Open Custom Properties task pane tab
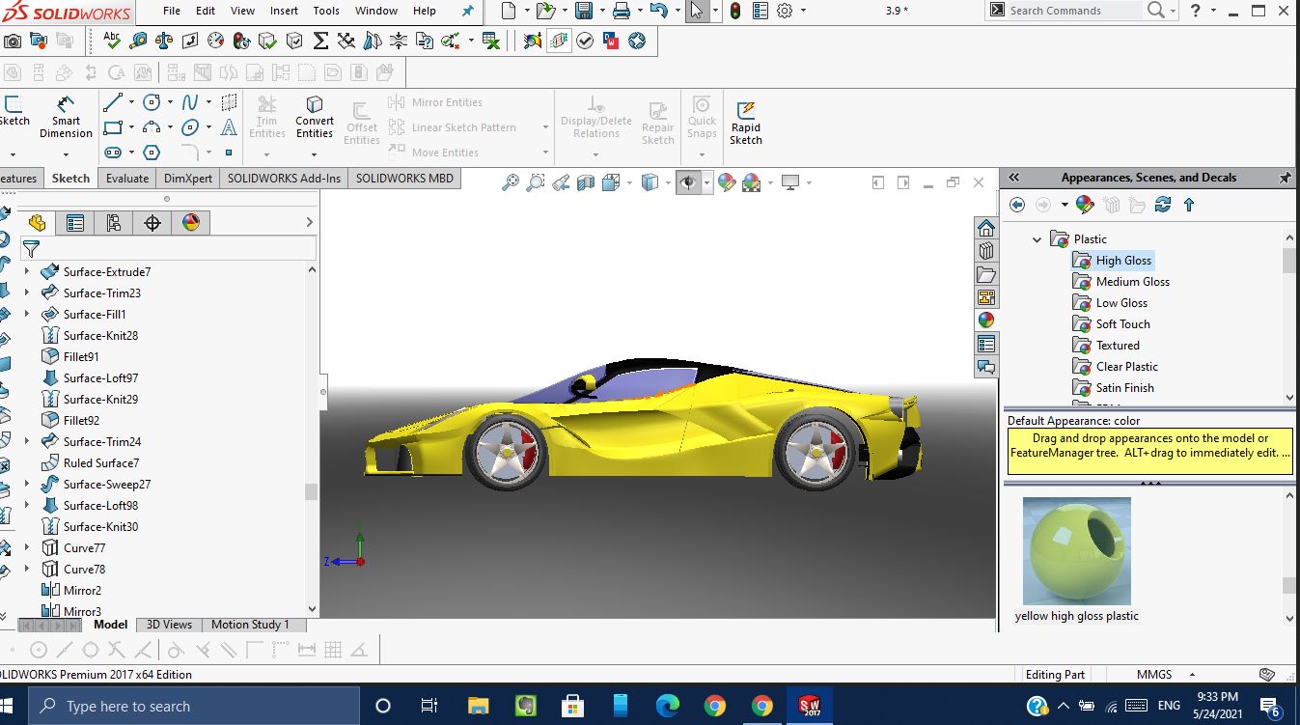 tap(985, 344)
